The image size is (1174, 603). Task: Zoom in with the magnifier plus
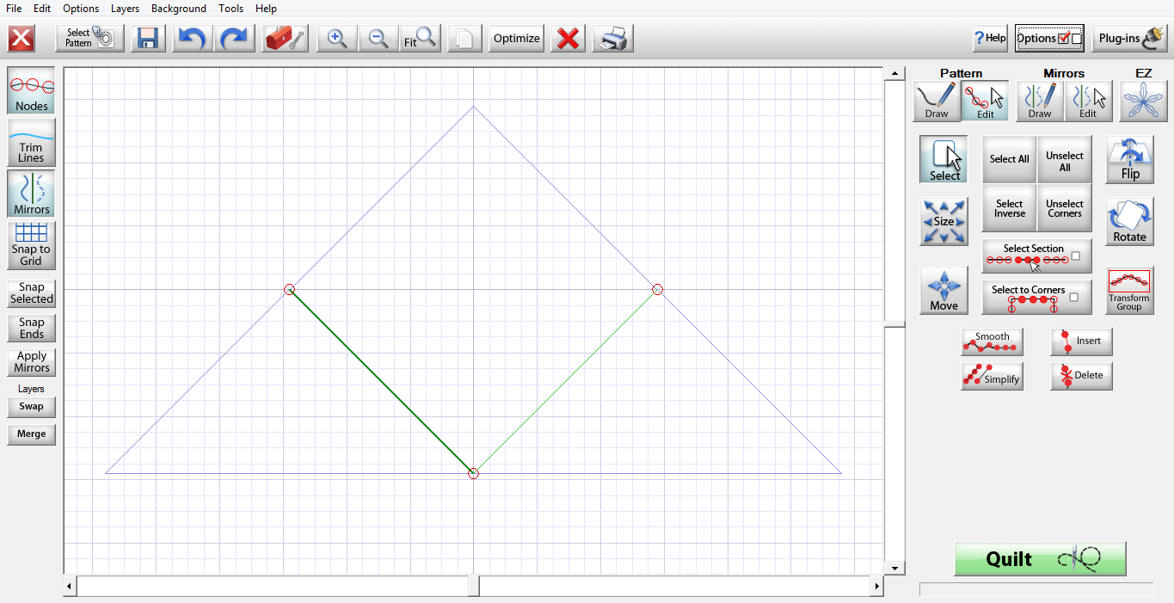pos(337,39)
